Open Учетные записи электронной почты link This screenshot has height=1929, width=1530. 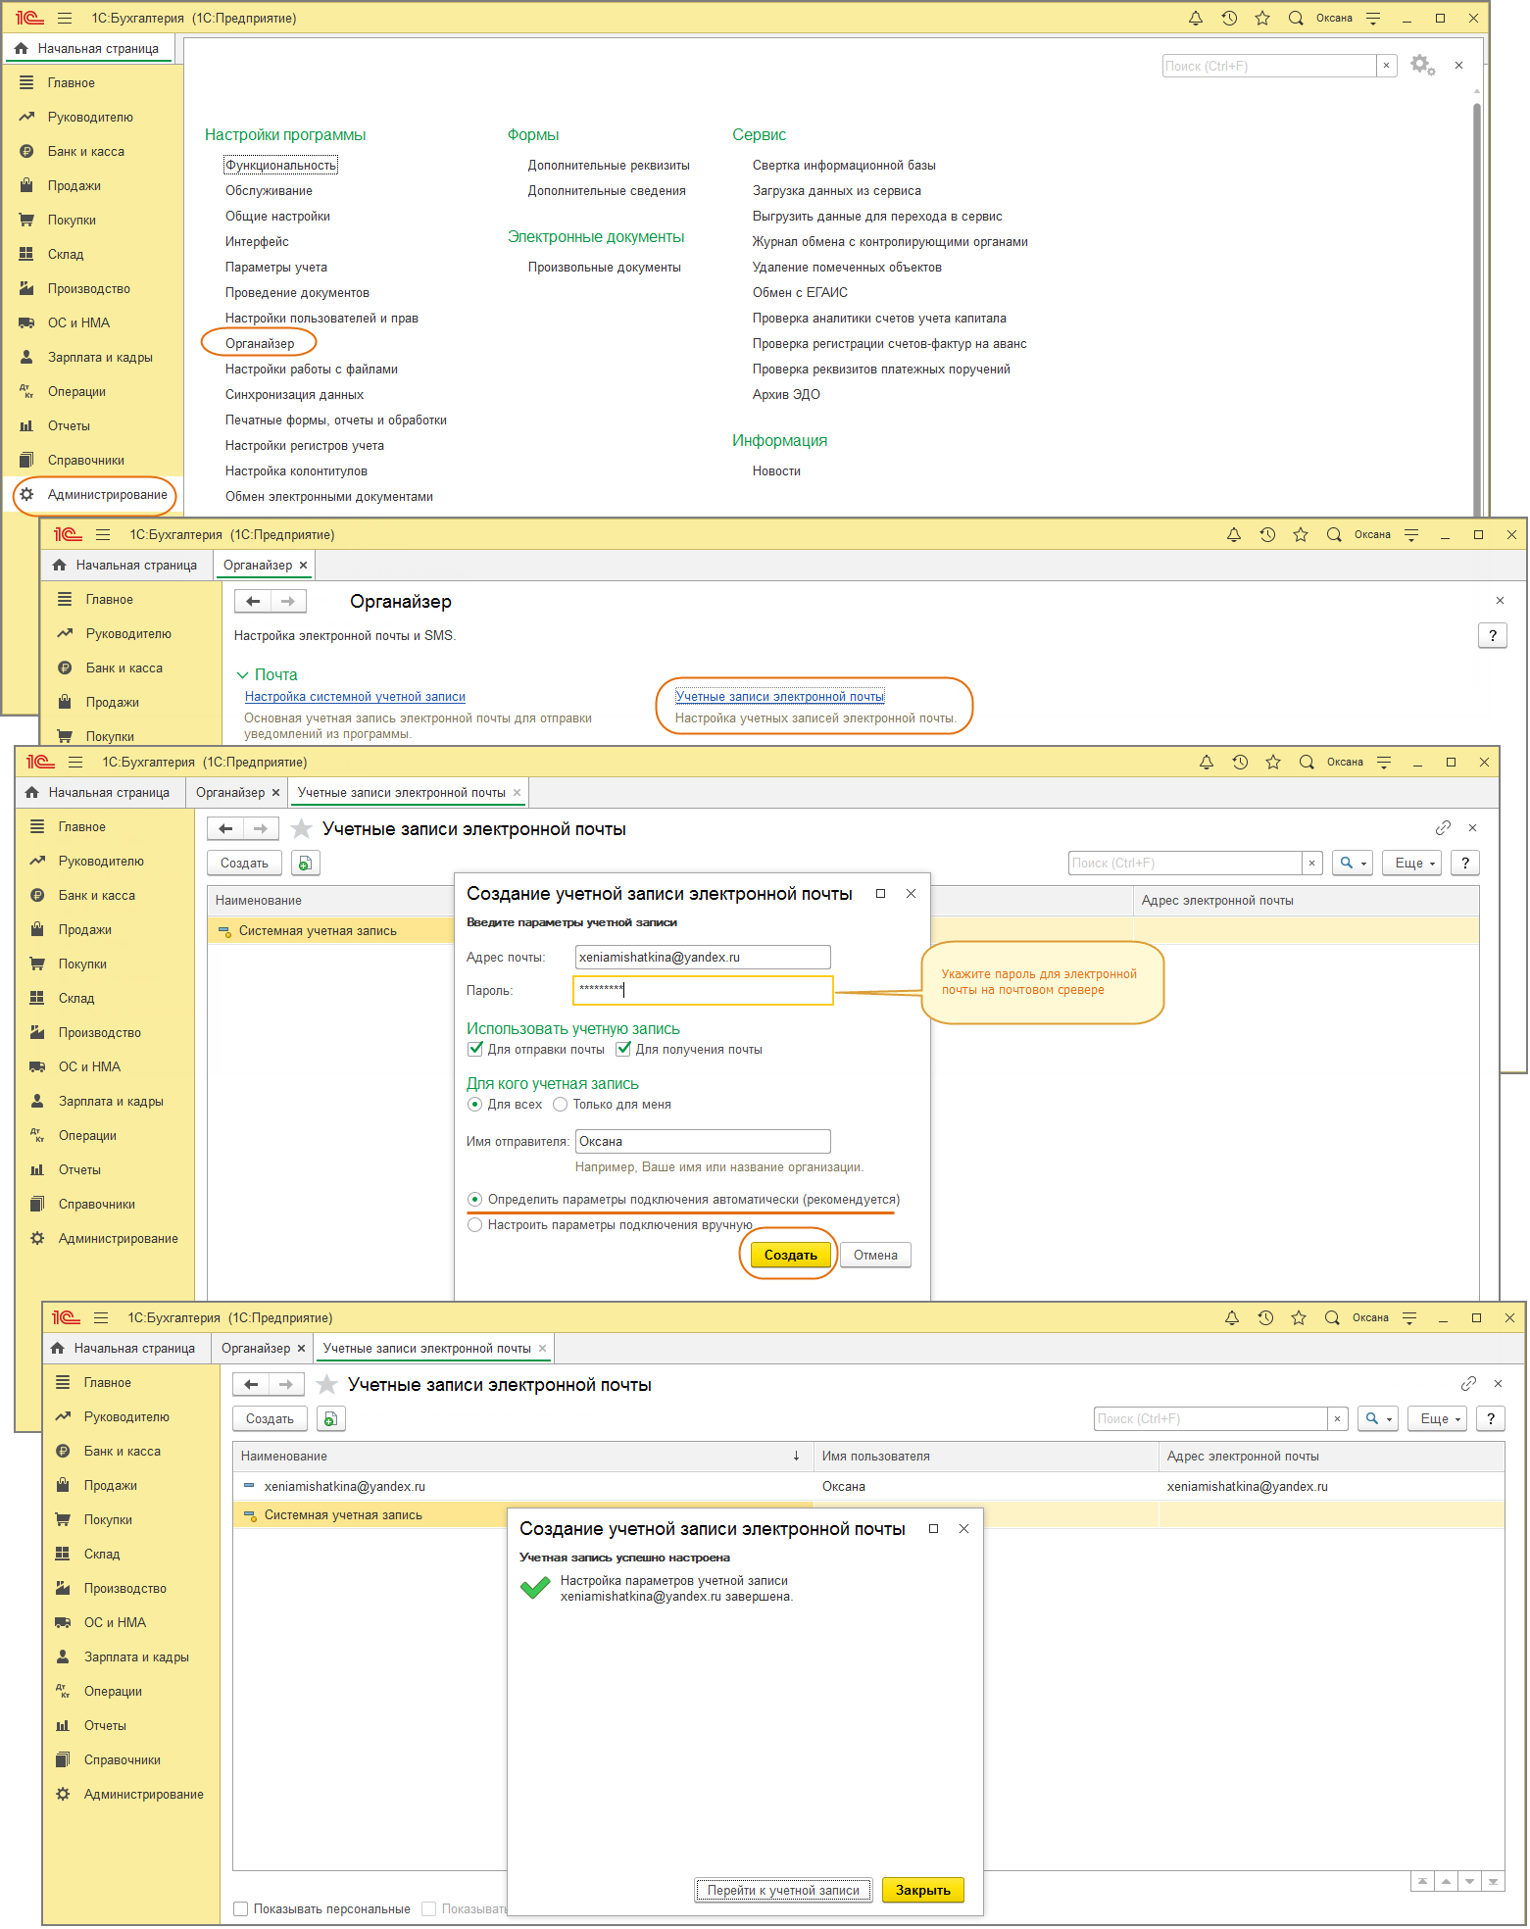(780, 696)
